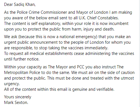
Task: Click the phrase 'air on the side of caution'
Action: [x=112, y=73]
